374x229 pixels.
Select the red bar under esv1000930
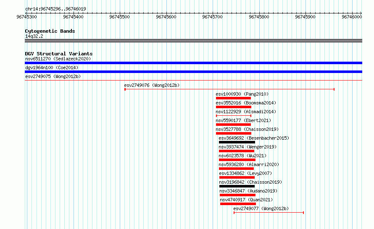tap(233, 98)
